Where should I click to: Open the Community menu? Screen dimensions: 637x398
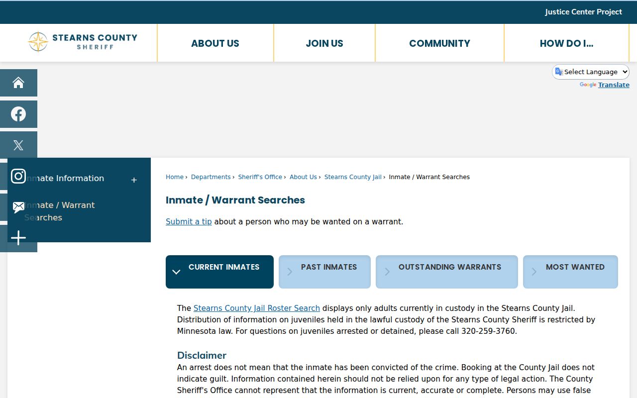point(439,43)
